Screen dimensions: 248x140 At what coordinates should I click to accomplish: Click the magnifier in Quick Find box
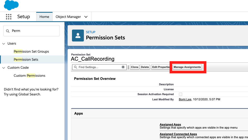(8, 31)
